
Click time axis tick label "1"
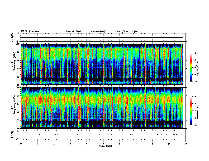(37, 144)
